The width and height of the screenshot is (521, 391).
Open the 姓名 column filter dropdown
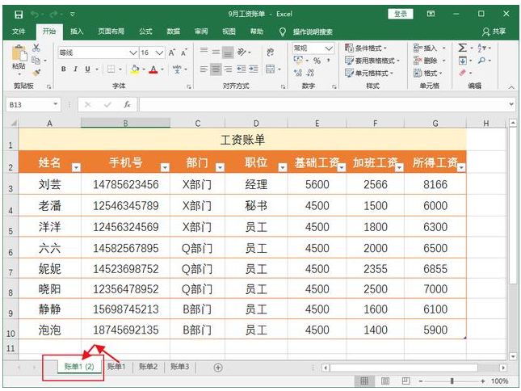point(76,167)
